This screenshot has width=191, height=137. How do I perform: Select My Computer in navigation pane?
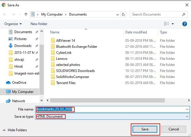[x=22, y=92]
